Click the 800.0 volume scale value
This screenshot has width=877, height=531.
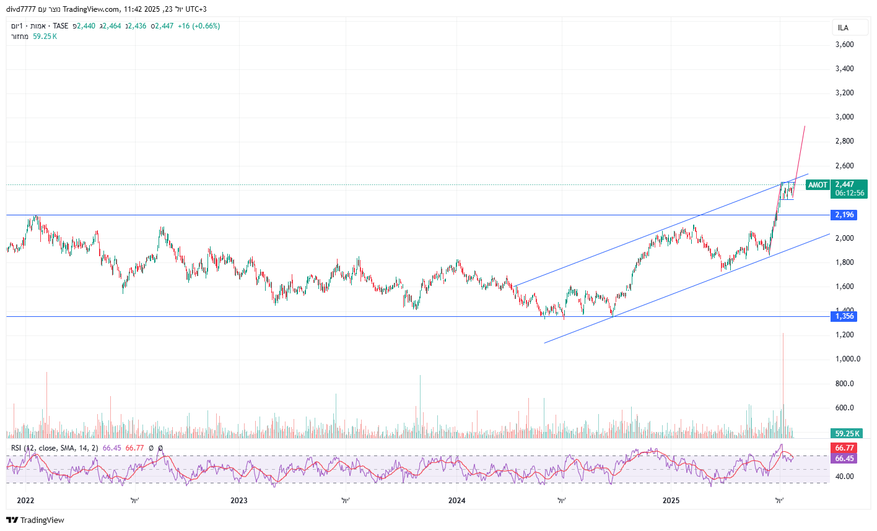[844, 384]
